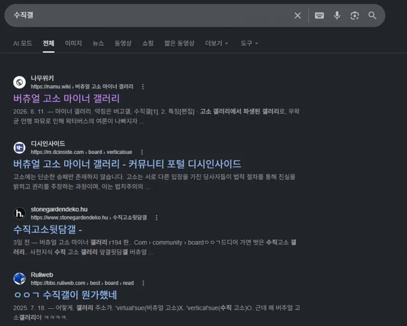Screen dimensions: 407x326
Task: Open the 디시인사이드 버츄얼 고소 마이너 갤러리 result title
Action: point(127,164)
